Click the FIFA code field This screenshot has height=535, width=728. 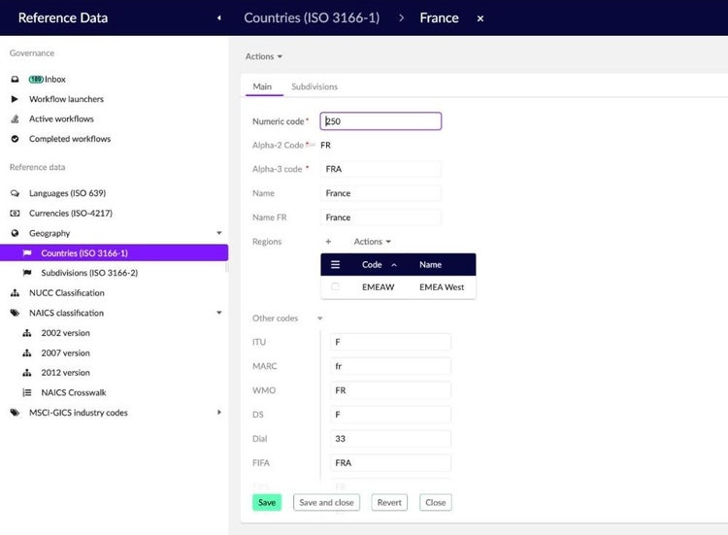[x=390, y=463]
